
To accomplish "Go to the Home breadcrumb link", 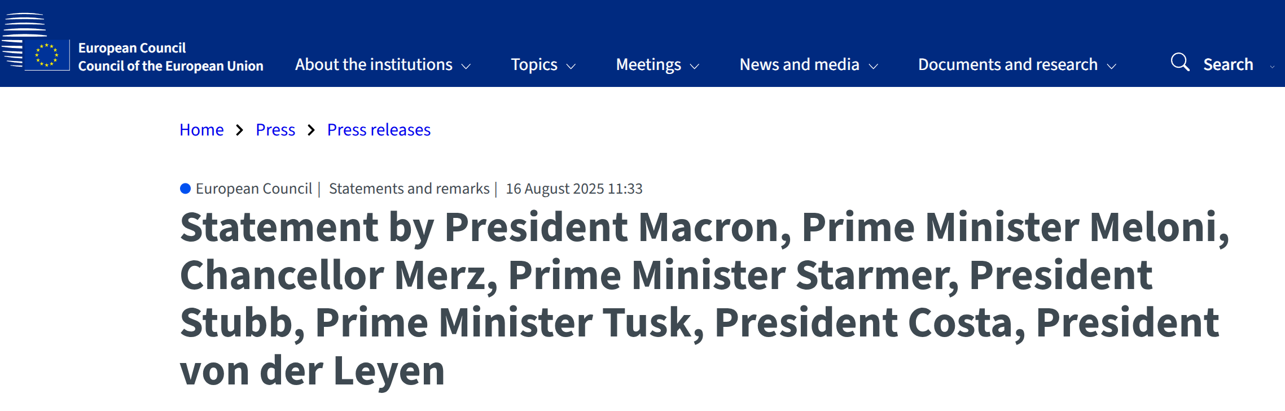I will tap(201, 130).
